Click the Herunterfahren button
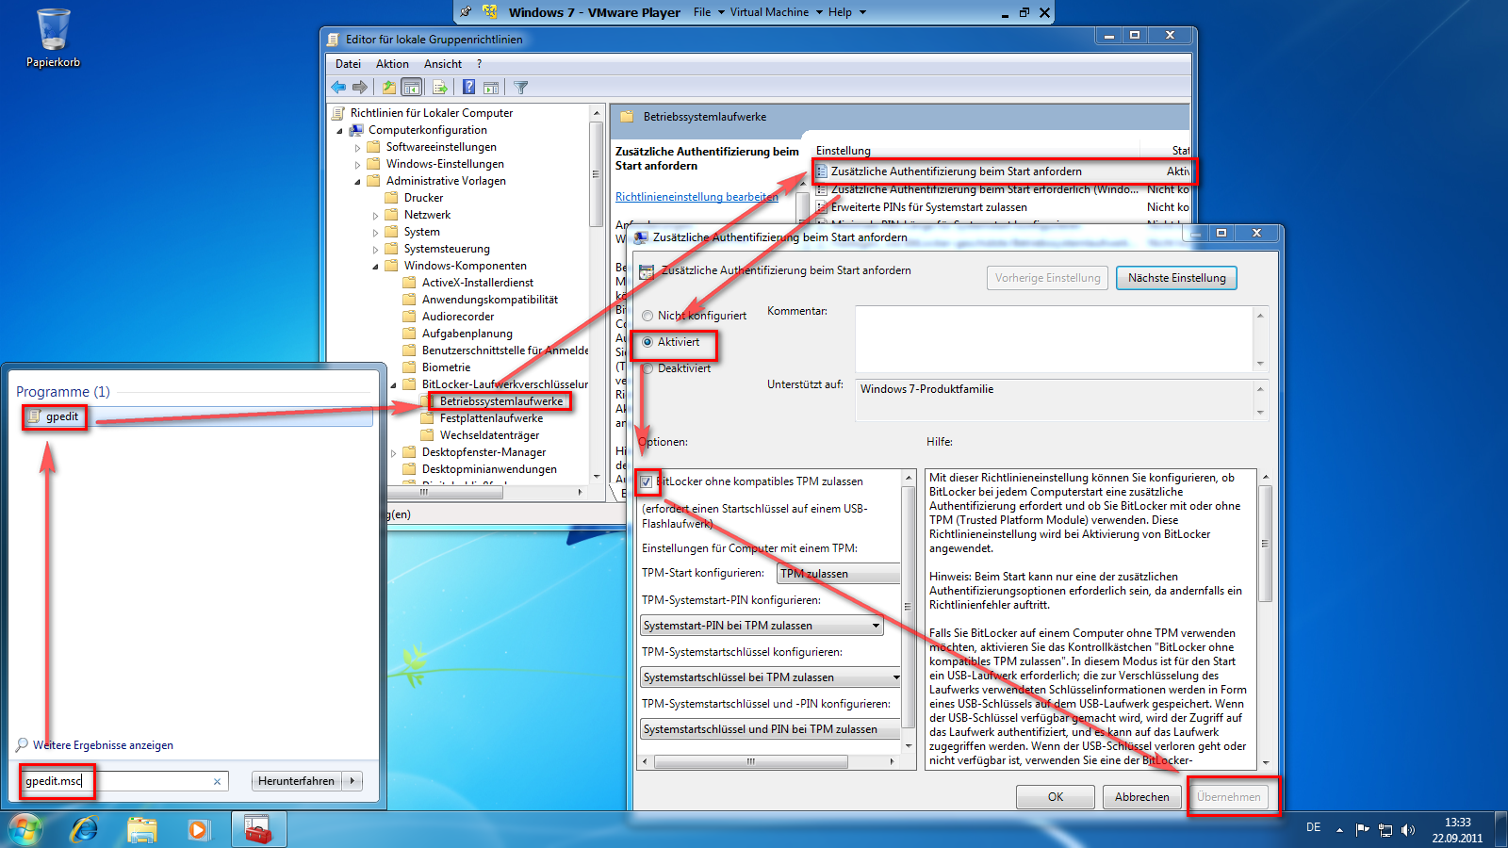The height and width of the screenshot is (848, 1508). click(x=296, y=781)
